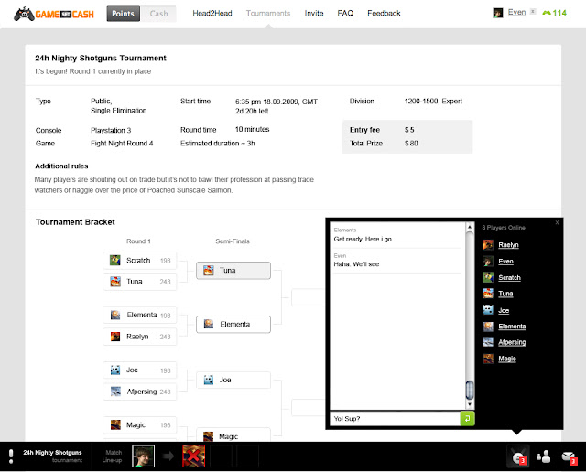This screenshot has height=472, width=586.
Task: Click Raelyn's avatar in online players list
Action: [488, 245]
